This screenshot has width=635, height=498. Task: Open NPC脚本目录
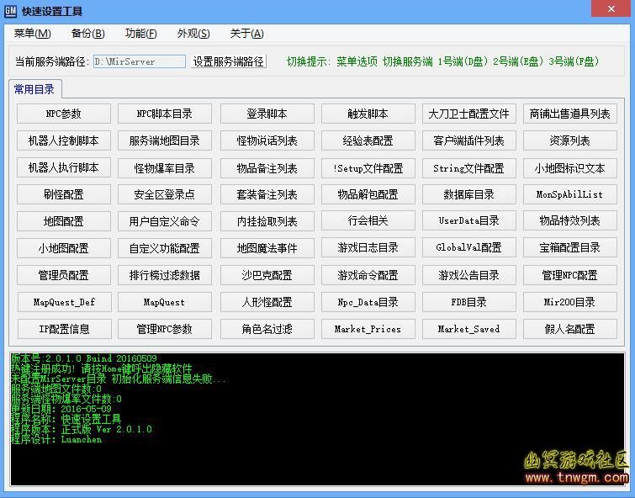click(164, 114)
